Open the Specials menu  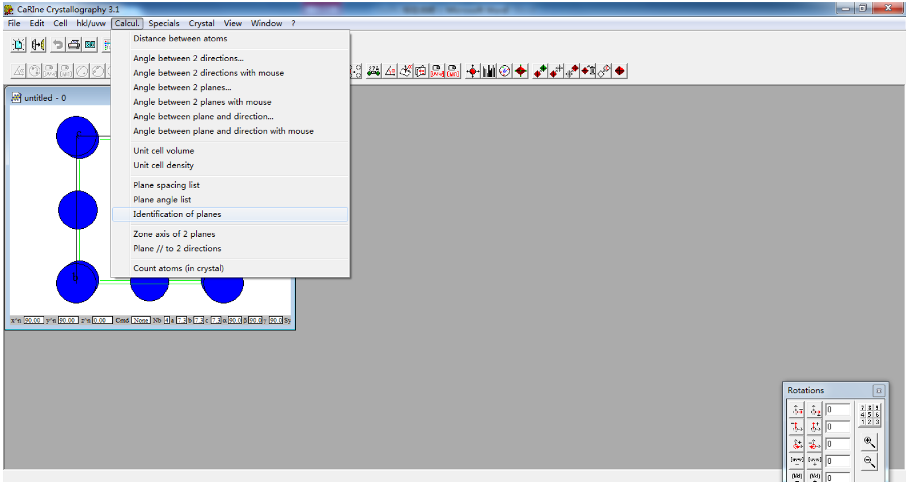coord(164,23)
